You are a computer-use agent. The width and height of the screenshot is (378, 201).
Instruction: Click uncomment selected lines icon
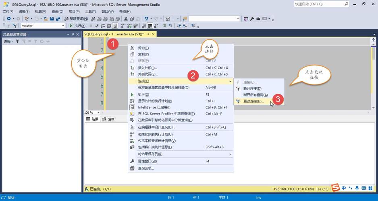tap(171, 26)
